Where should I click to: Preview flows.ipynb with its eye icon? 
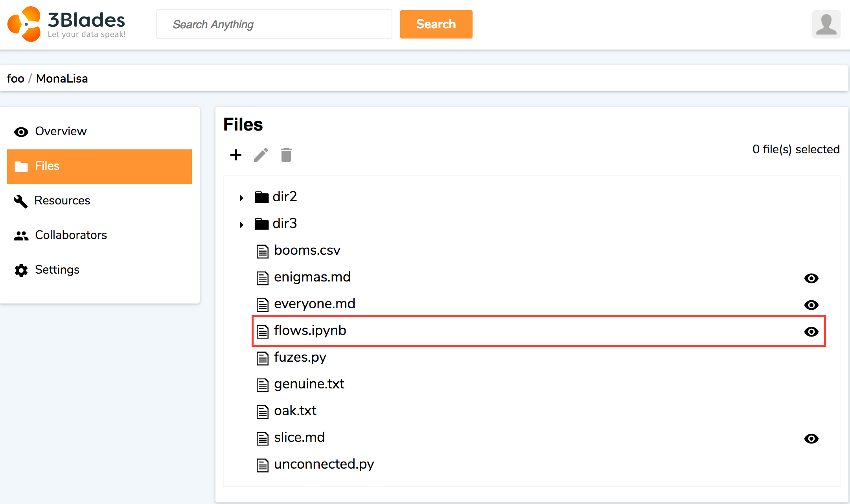811,332
